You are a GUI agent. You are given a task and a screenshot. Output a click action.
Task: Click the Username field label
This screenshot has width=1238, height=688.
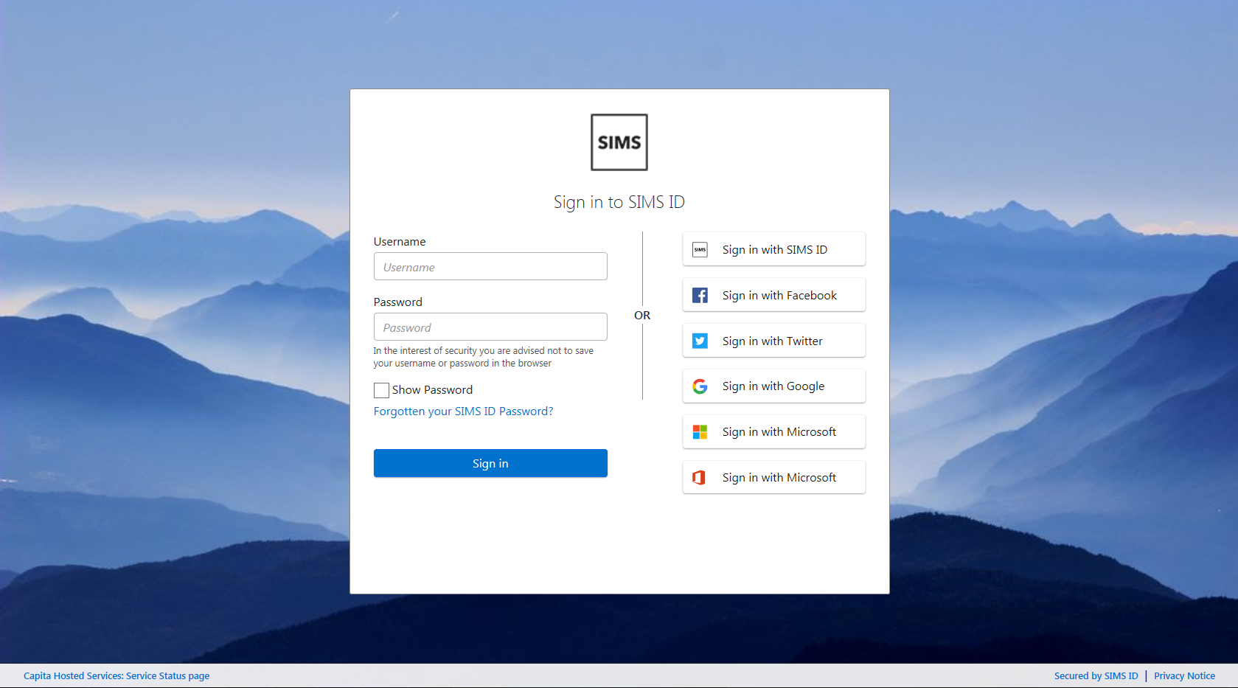pyautogui.click(x=400, y=242)
